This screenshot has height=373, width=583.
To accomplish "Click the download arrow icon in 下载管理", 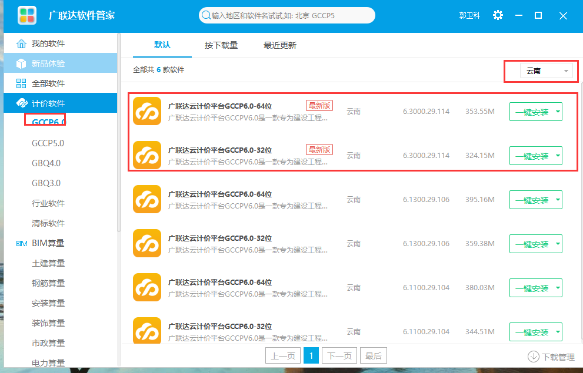I will [x=534, y=357].
